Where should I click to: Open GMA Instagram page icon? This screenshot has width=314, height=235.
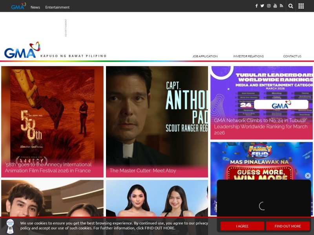[x=269, y=6]
